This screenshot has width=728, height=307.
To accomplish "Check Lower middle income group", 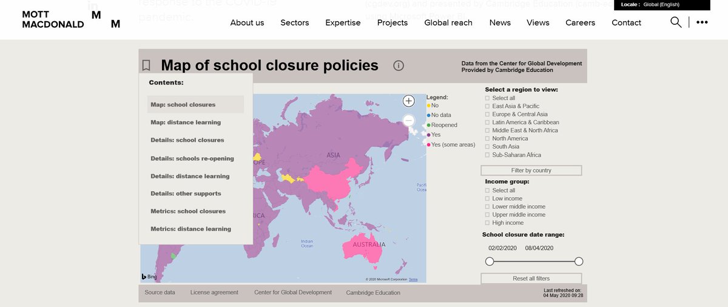I will click(487, 207).
